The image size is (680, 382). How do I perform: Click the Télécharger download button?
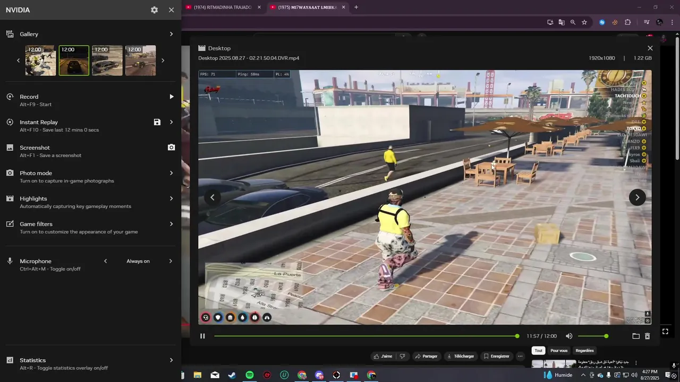pyautogui.click(x=460, y=356)
